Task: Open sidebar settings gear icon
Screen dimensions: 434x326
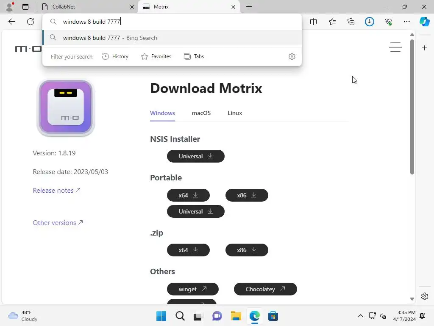Action: 425,296
